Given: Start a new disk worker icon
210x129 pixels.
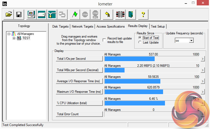Looking at the screenshot, I should (x=42, y=14).
